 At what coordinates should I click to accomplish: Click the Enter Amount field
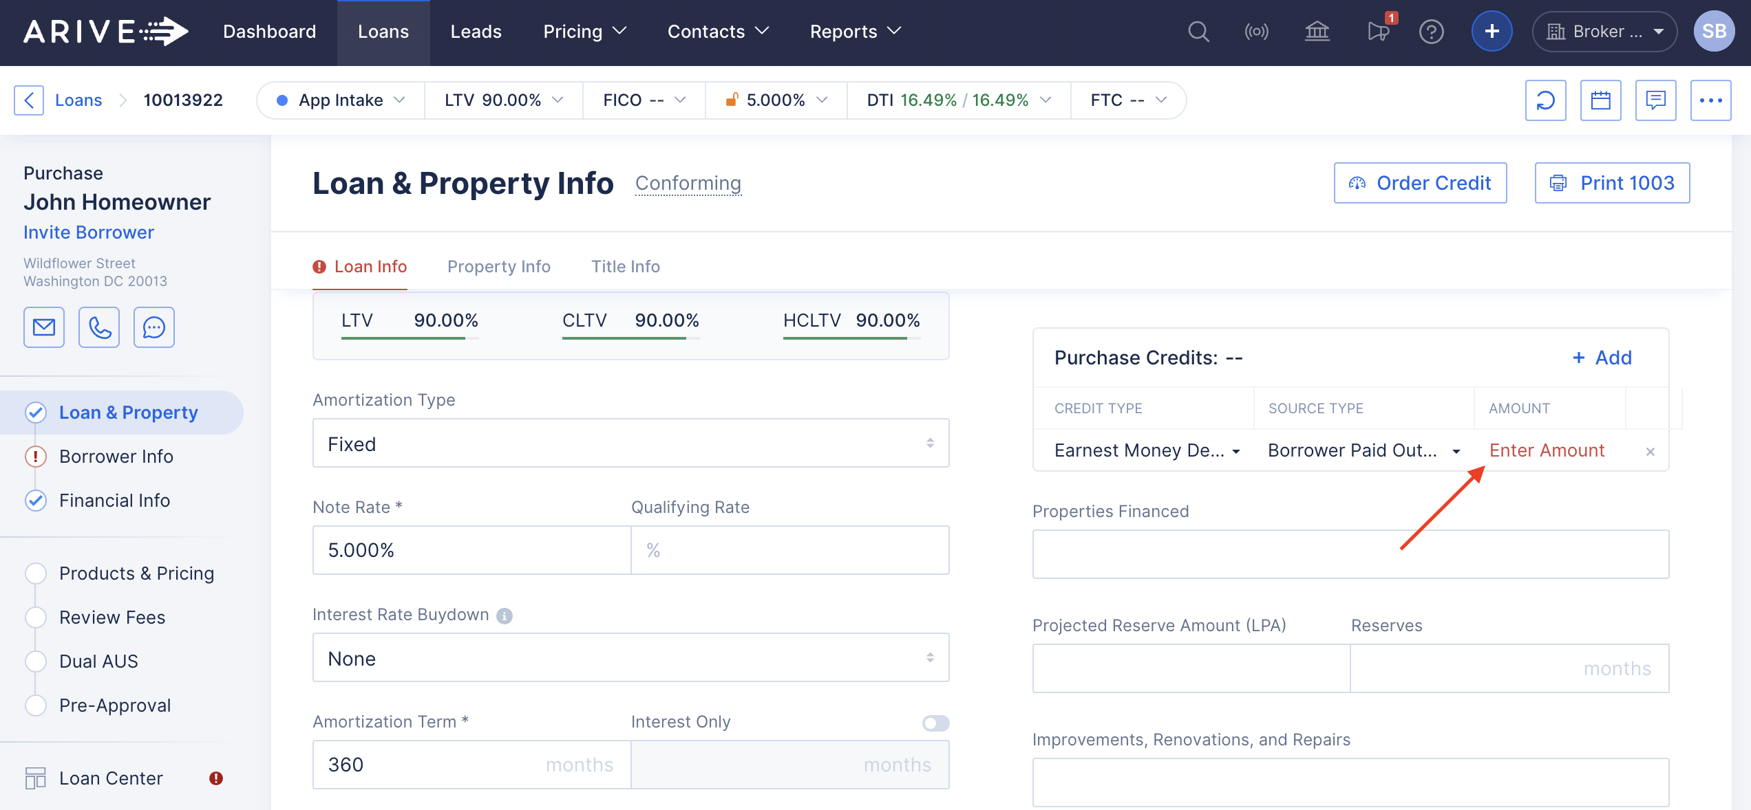[x=1547, y=450]
